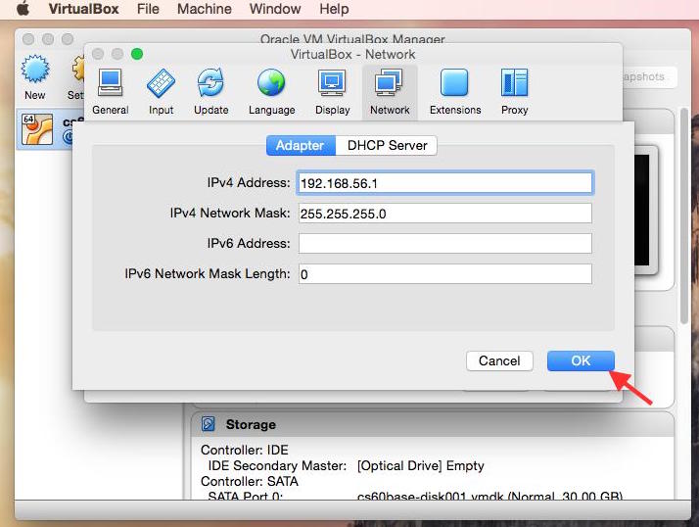Open the Display preferences pane

(332, 92)
